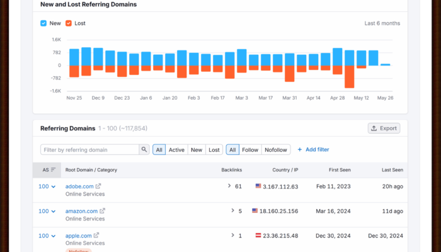Toggle the Lost checkbox in chart legend
This screenshot has height=252, width=441.
tap(69, 23)
